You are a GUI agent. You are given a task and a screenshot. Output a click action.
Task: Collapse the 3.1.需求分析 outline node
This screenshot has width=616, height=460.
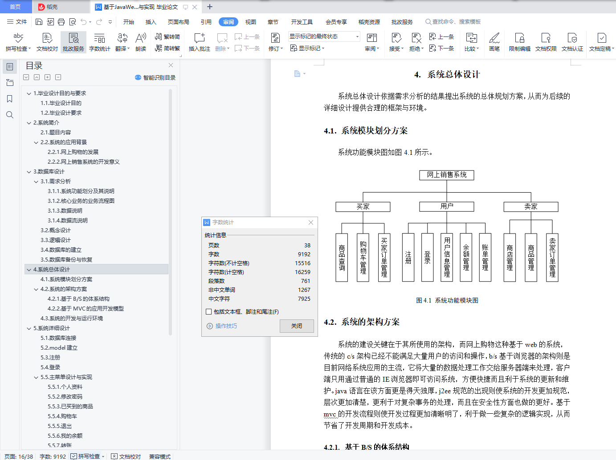pyautogui.click(x=36, y=182)
